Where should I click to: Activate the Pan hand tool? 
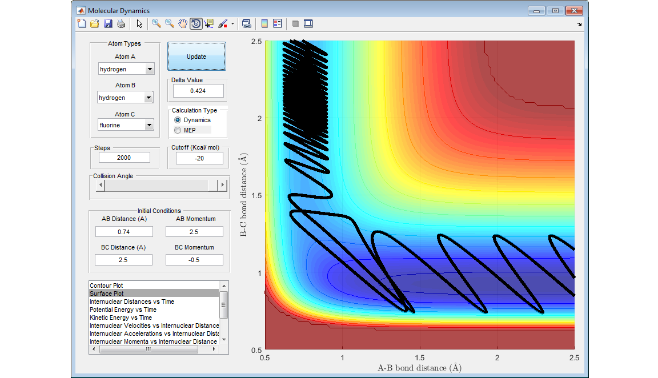tap(183, 23)
